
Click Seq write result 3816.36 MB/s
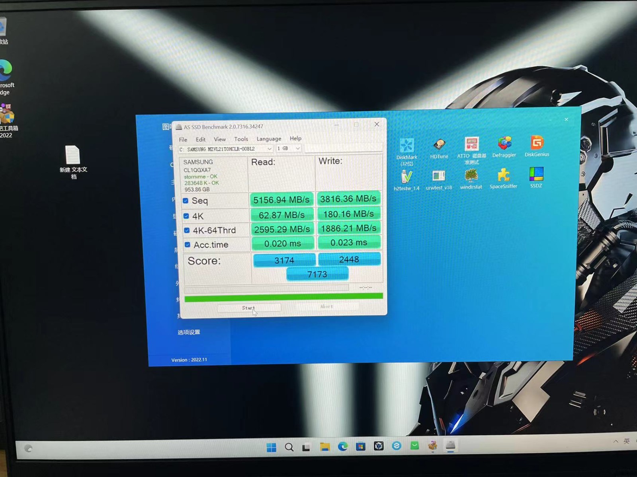[x=348, y=199]
